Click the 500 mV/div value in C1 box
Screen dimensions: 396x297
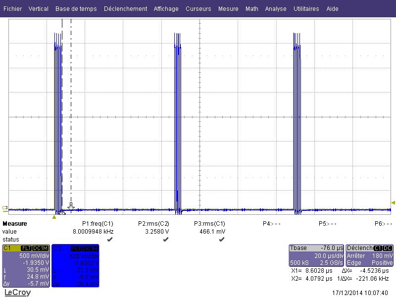point(34,256)
